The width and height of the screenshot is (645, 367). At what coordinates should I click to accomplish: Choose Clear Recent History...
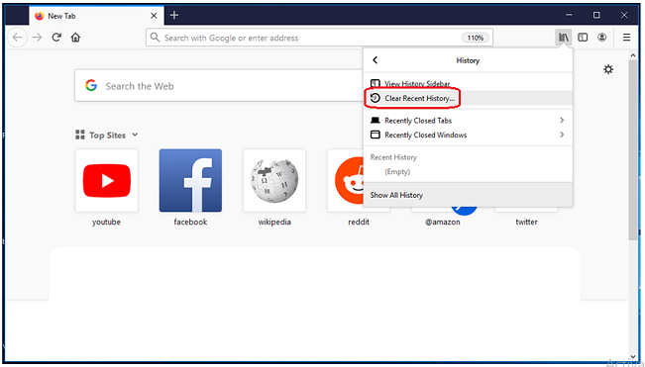468,98
